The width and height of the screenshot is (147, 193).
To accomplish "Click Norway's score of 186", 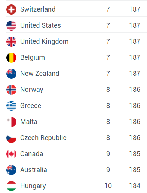I will [135, 90].
